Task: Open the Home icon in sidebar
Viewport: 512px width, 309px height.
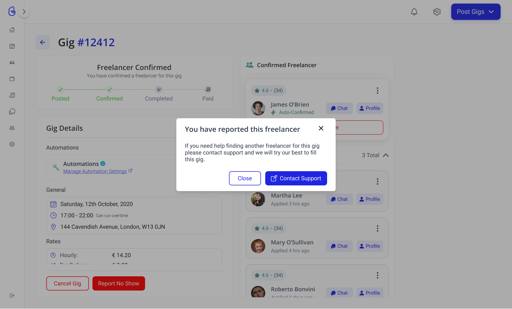Action: pos(12,30)
